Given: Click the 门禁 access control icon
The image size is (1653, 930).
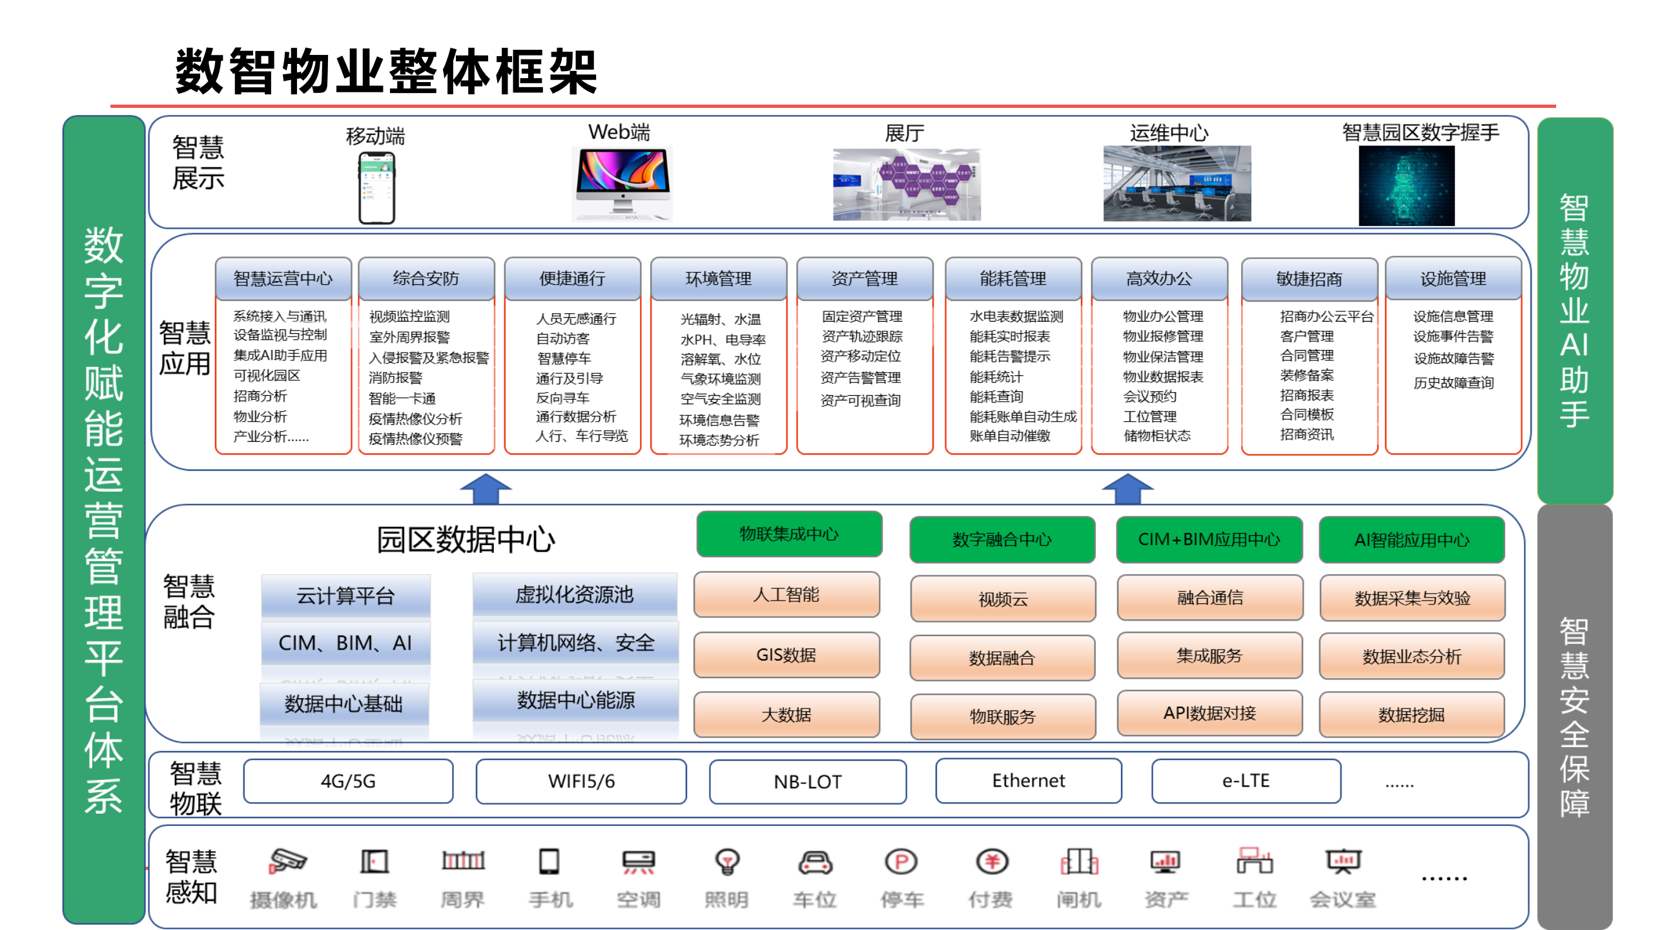Looking at the screenshot, I should pyautogui.click(x=375, y=861).
